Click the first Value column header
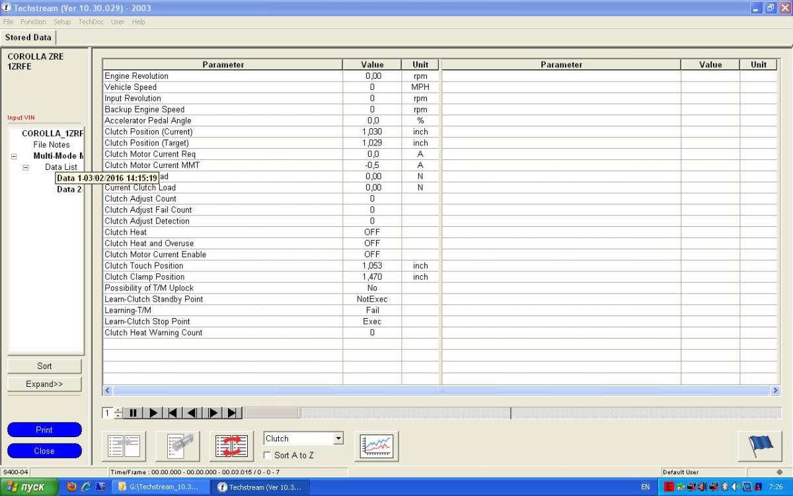This screenshot has height=496, width=793. (372, 65)
